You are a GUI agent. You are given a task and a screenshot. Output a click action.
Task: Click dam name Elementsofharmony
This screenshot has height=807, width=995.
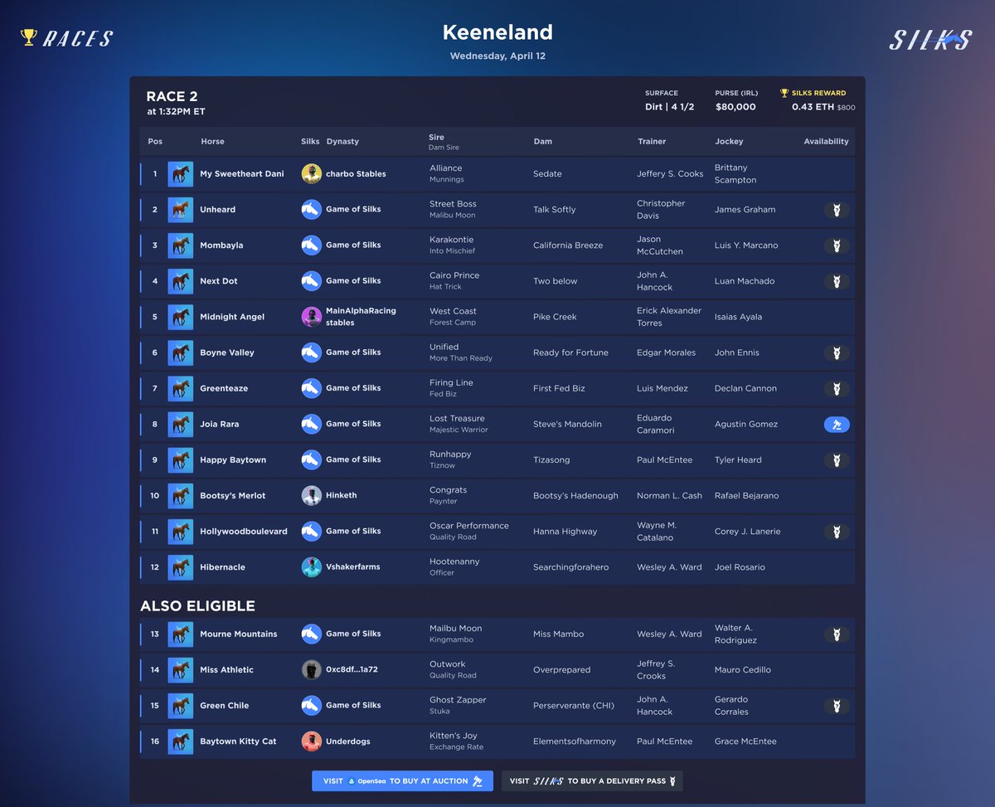pyautogui.click(x=576, y=741)
